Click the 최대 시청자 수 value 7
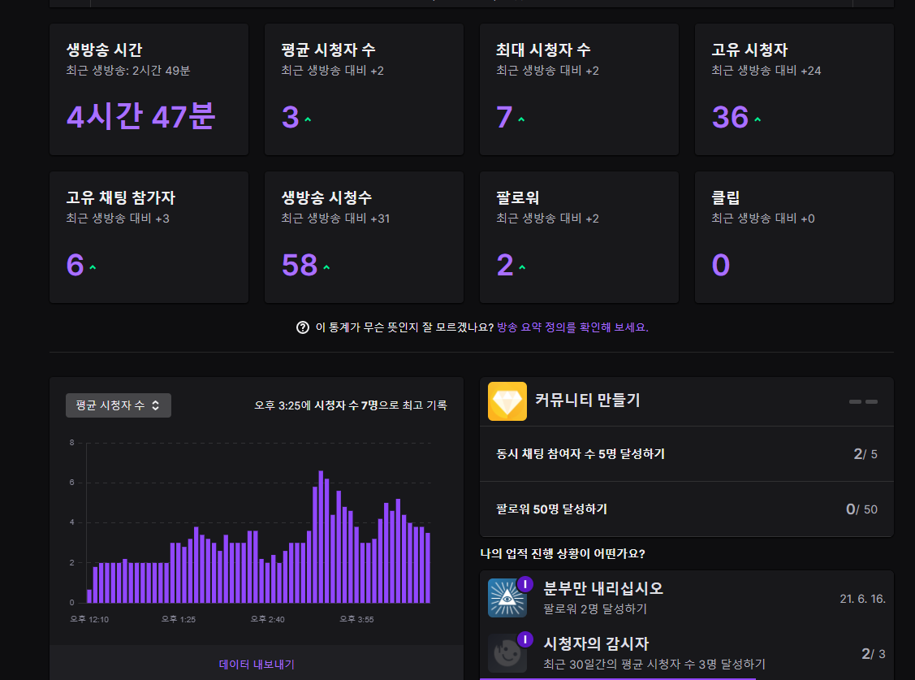Viewport: 915px width, 680px height. (x=504, y=117)
